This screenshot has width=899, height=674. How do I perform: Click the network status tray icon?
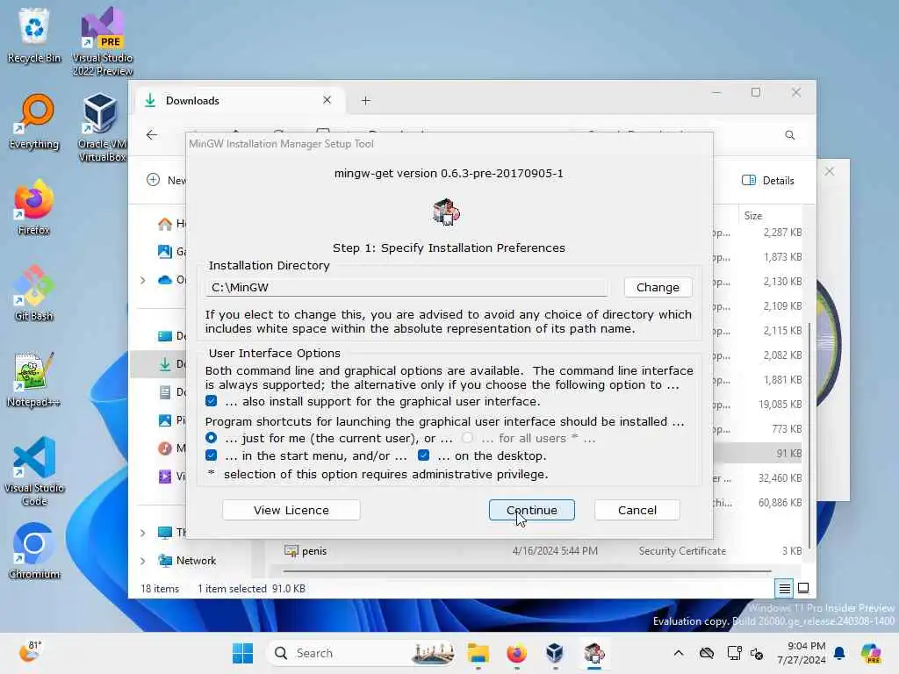(x=734, y=653)
